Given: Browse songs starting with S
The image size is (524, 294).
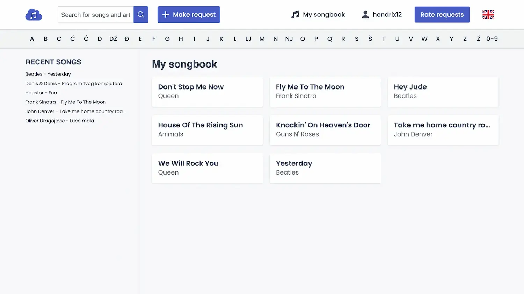Looking at the screenshot, I should 357,39.
